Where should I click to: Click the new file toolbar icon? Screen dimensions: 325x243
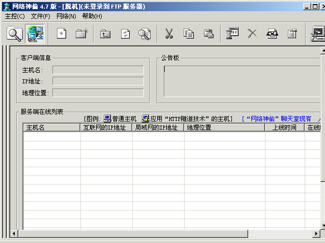click(x=62, y=34)
